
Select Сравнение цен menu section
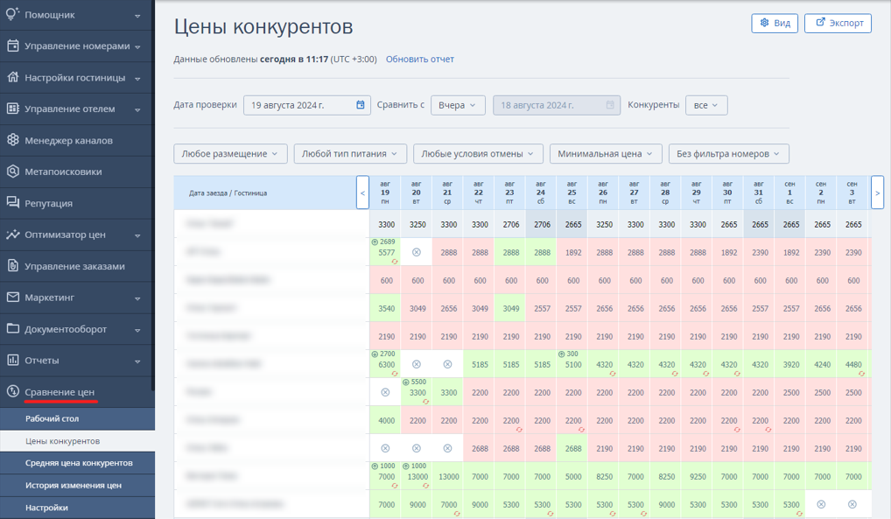pos(76,392)
